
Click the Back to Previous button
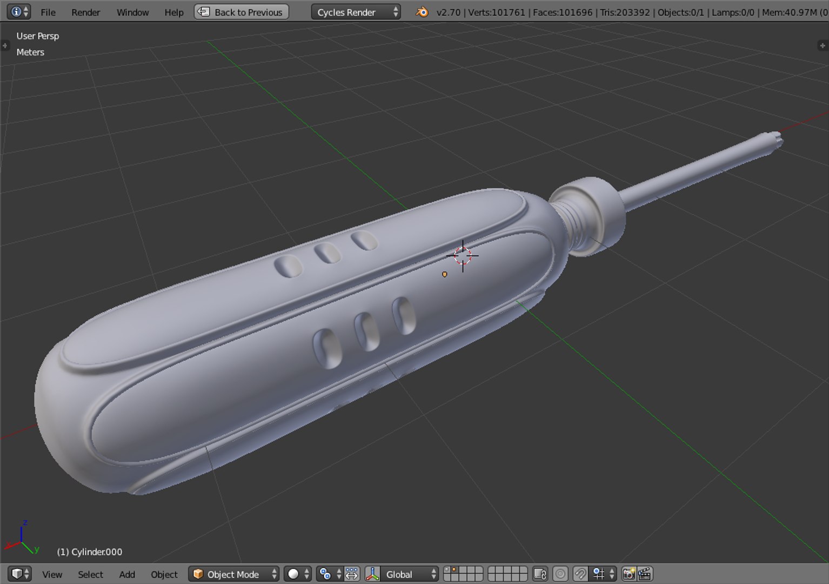(242, 12)
